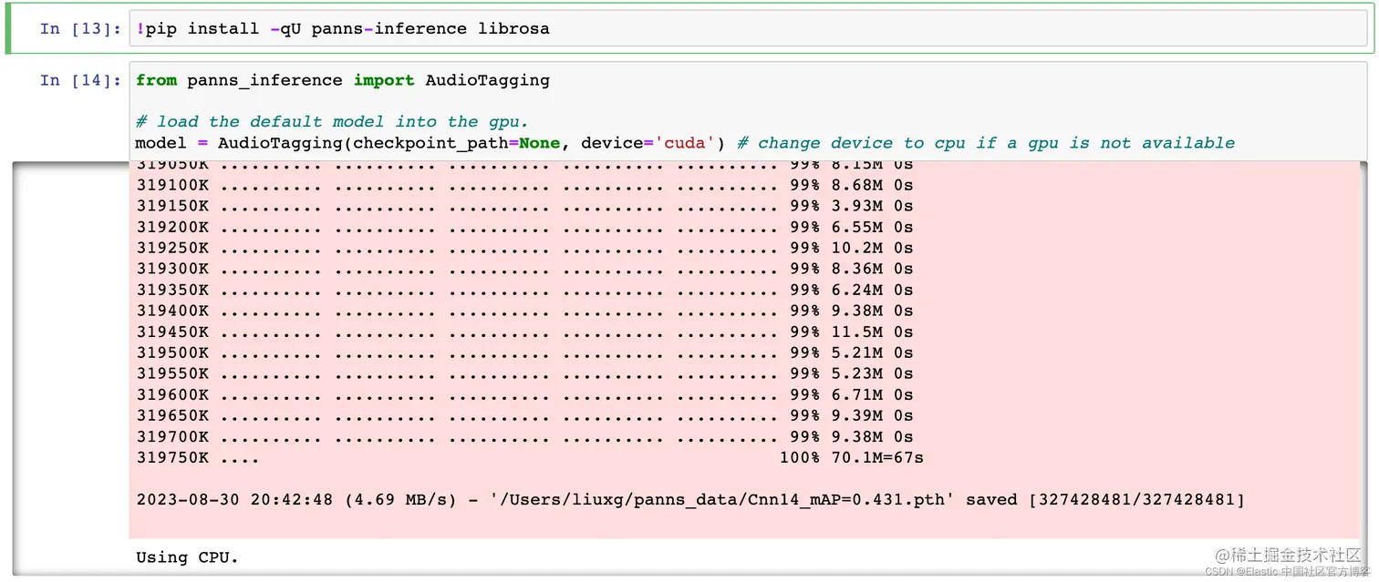Viewport: 1379px width, 582px height.
Task: Click the 319550K download progress line
Action: coord(524,373)
